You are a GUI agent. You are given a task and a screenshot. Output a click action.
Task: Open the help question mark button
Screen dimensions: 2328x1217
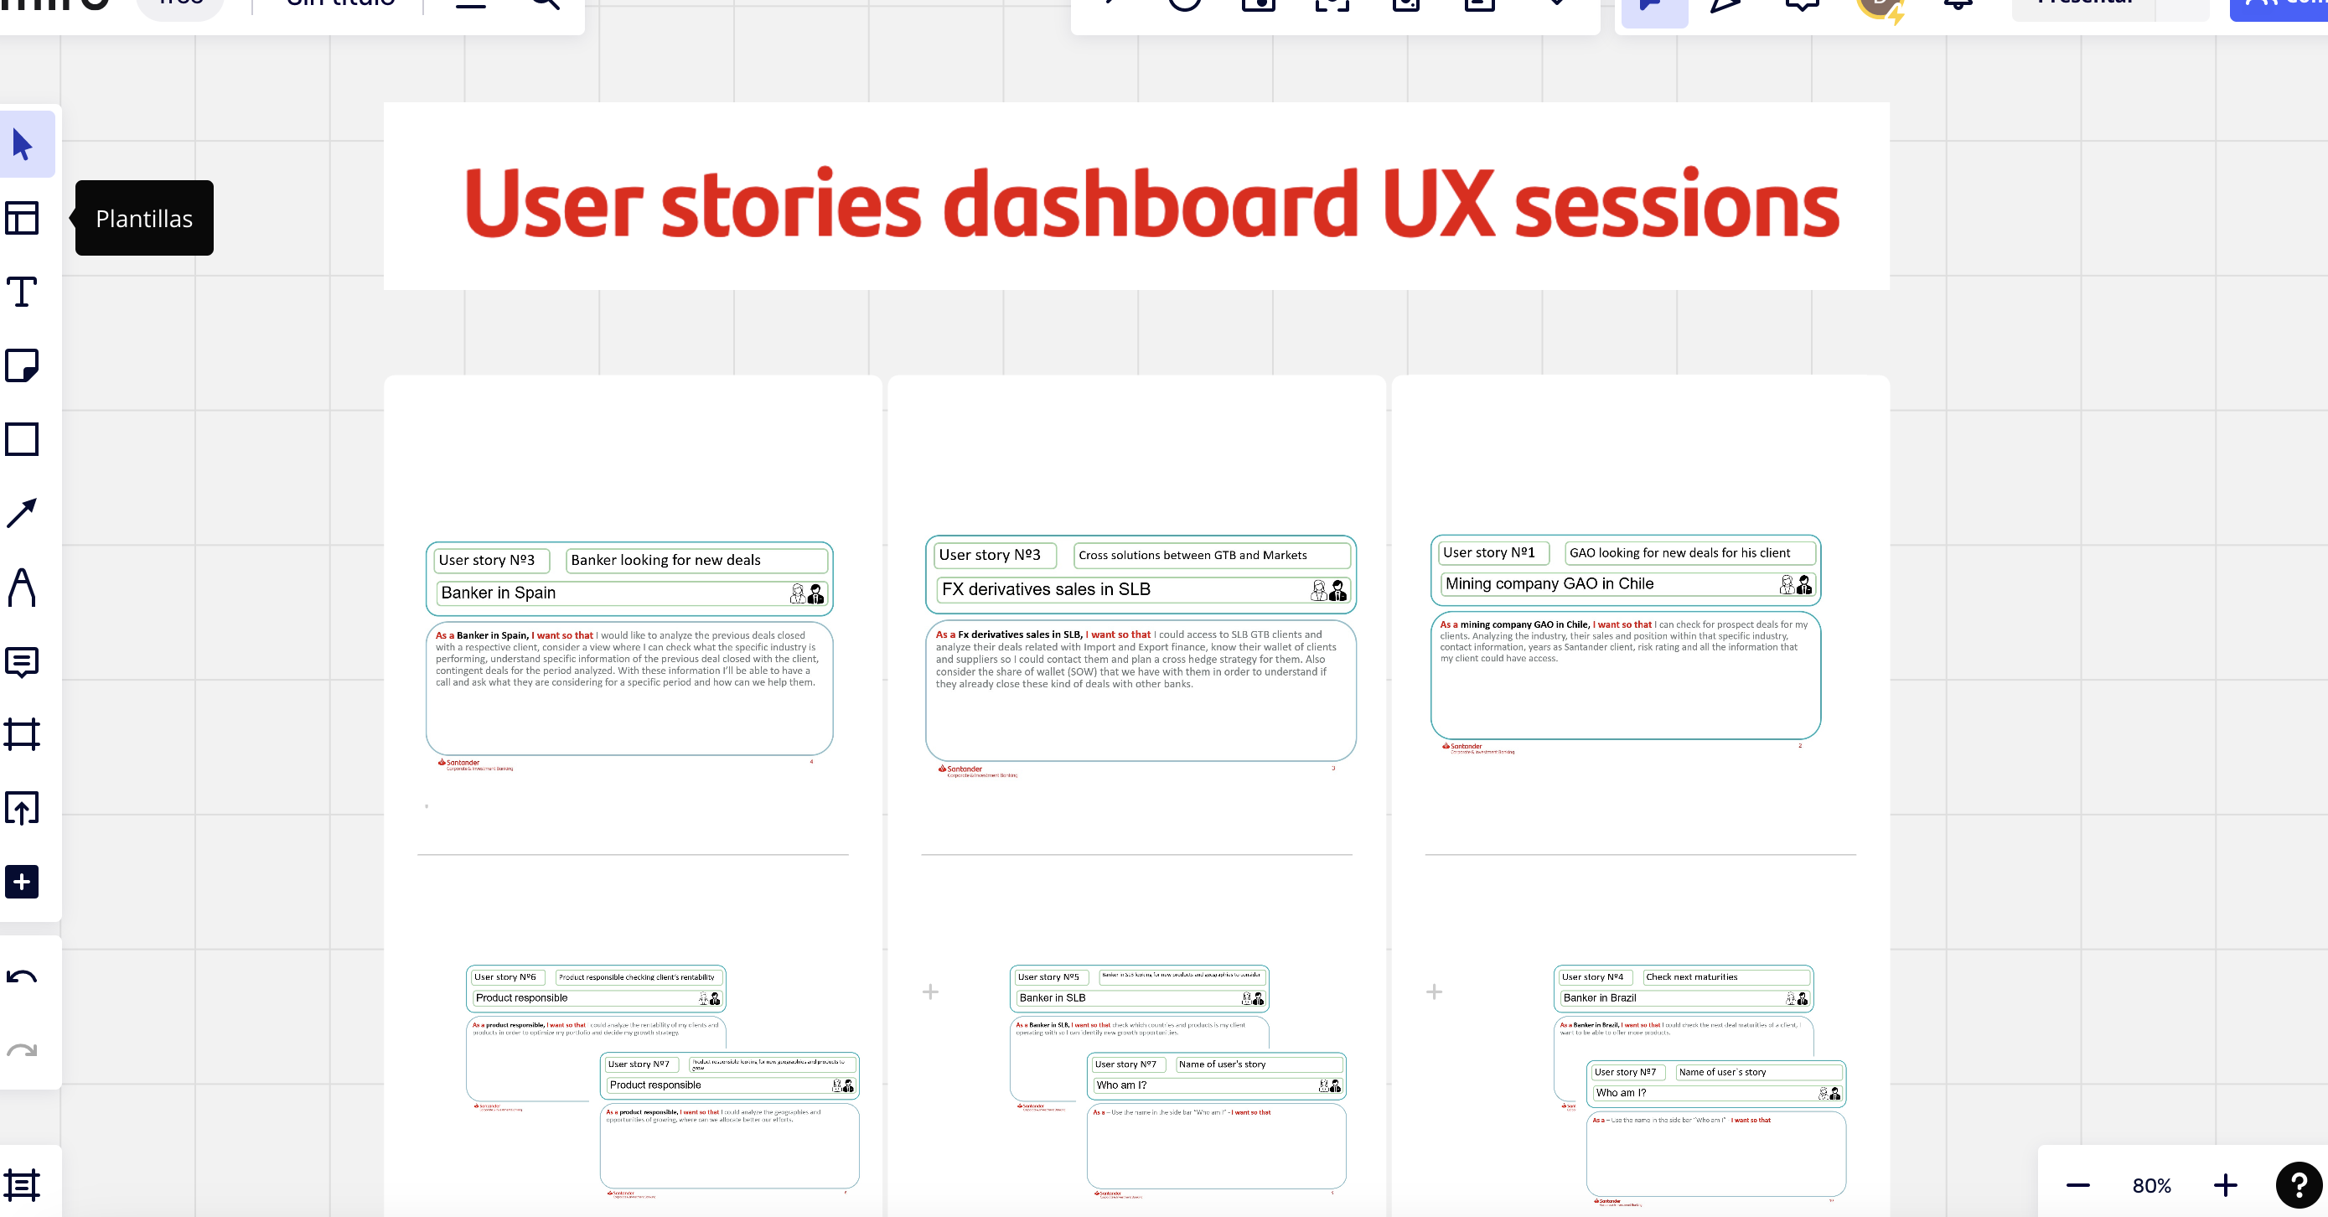tap(2299, 1184)
